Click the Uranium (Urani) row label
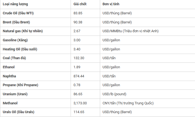The width and height of the screenshot is (195, 117). [x=15, y=94]
